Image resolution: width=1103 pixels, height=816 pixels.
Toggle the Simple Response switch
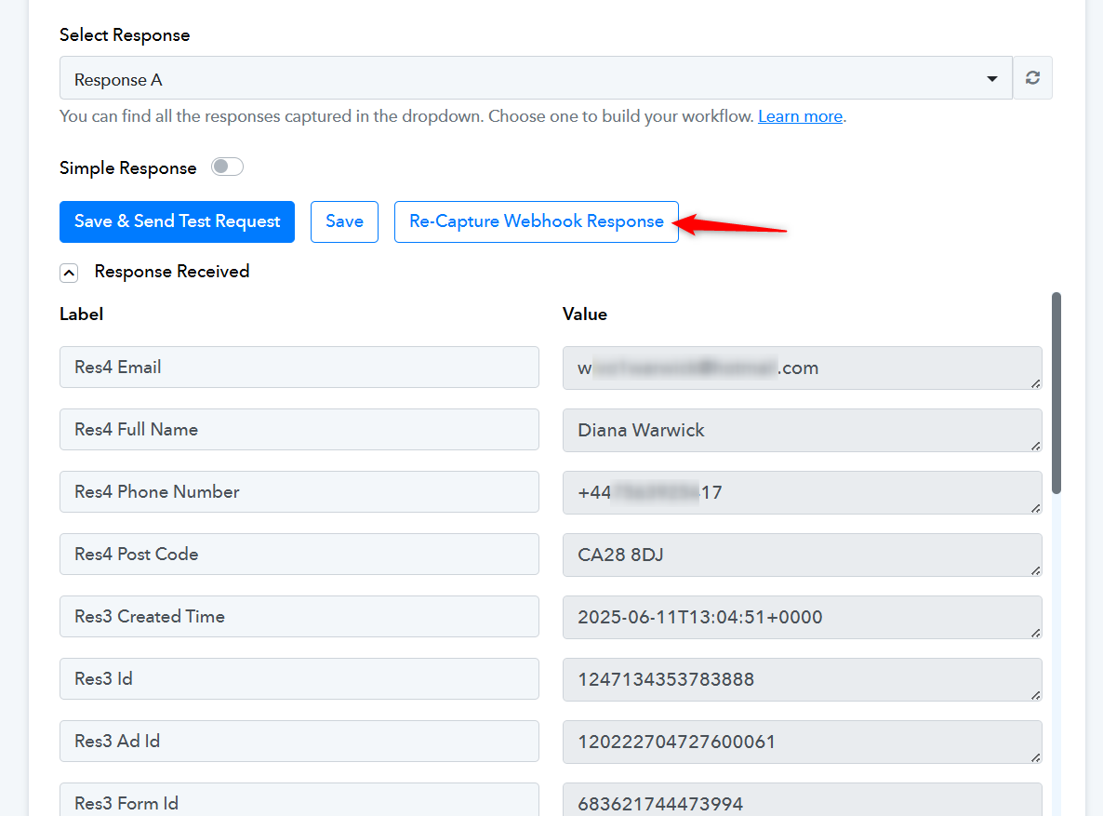pos(227,167)
